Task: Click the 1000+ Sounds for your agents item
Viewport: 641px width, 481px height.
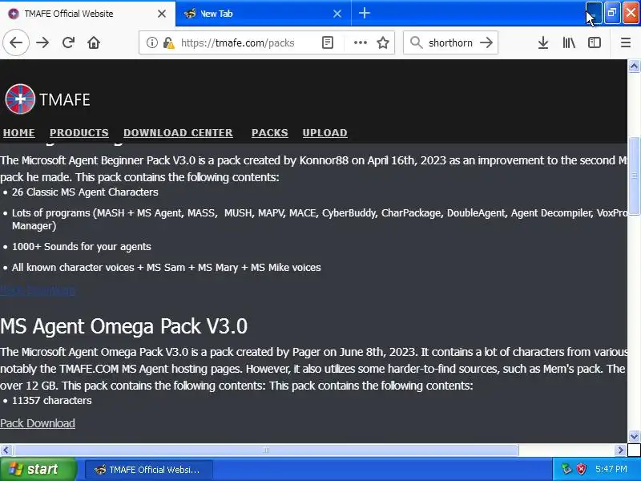Action: [x=82, y=247]
